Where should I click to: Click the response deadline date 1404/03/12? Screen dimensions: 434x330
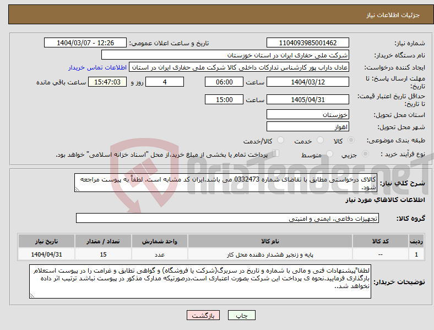[x=307, y=82]
